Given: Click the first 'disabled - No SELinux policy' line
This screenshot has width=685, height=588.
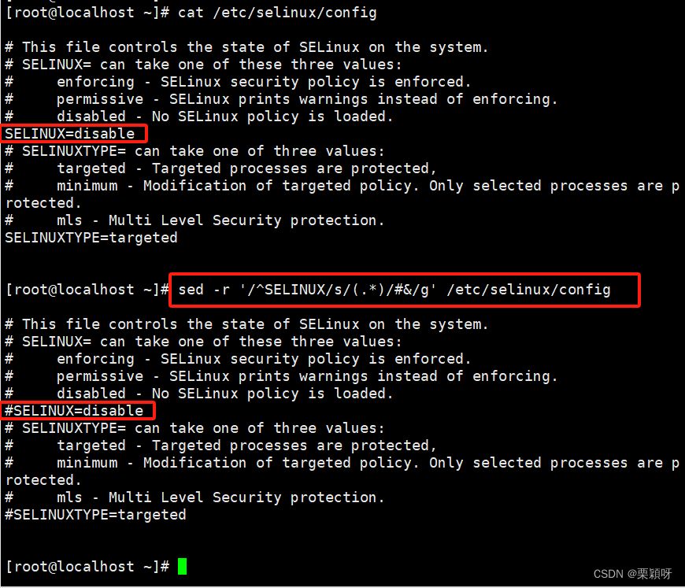Looking at the screenshot, I should [x=198, y=116].
